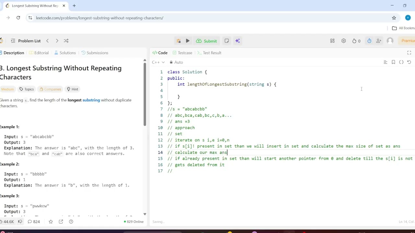Open the profile avatar
Image resolution: width=415 pixels, height=233 pixels.
[x=390, y=41]
